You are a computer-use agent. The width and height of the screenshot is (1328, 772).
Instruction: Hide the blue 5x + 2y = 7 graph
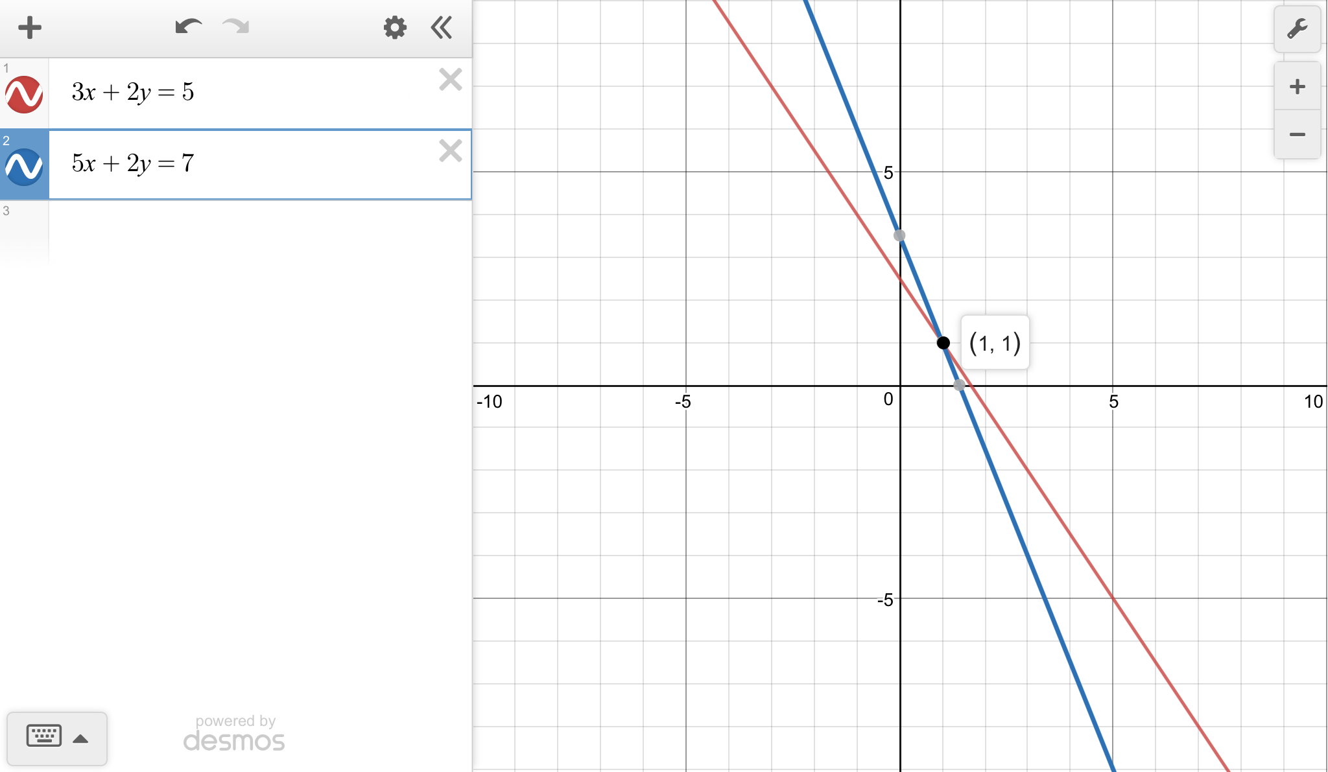click(24, 167)
